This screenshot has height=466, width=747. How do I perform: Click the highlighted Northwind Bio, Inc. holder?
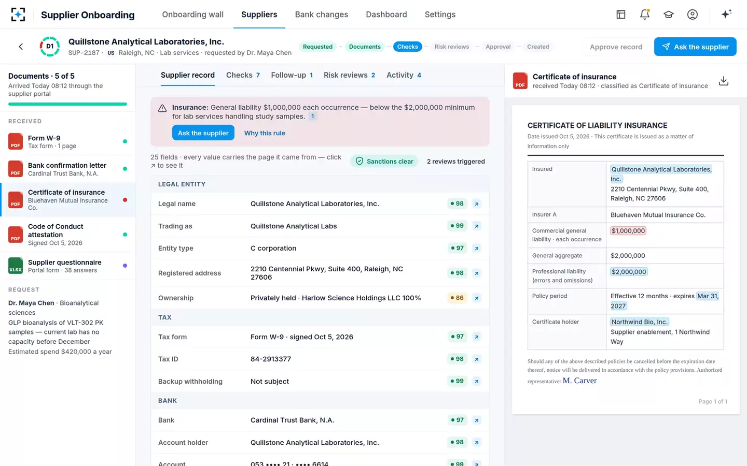639,322
